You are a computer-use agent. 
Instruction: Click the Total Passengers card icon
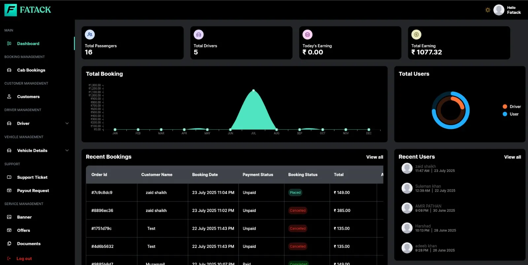coord(90,35)
